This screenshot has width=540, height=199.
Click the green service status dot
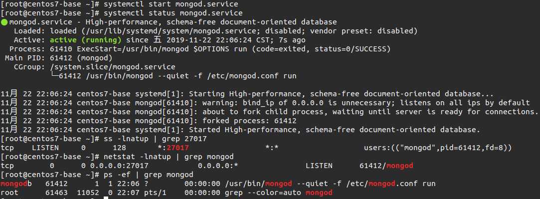click(4, 22)
